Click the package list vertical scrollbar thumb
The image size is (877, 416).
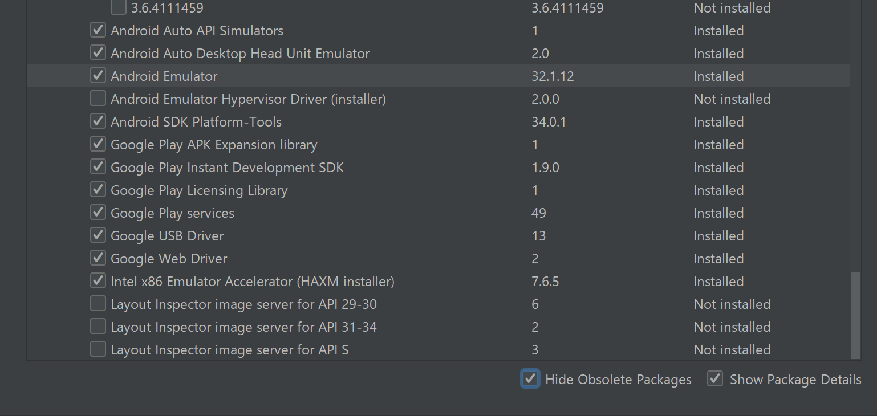pyautogui.click(x=855, y=315)
